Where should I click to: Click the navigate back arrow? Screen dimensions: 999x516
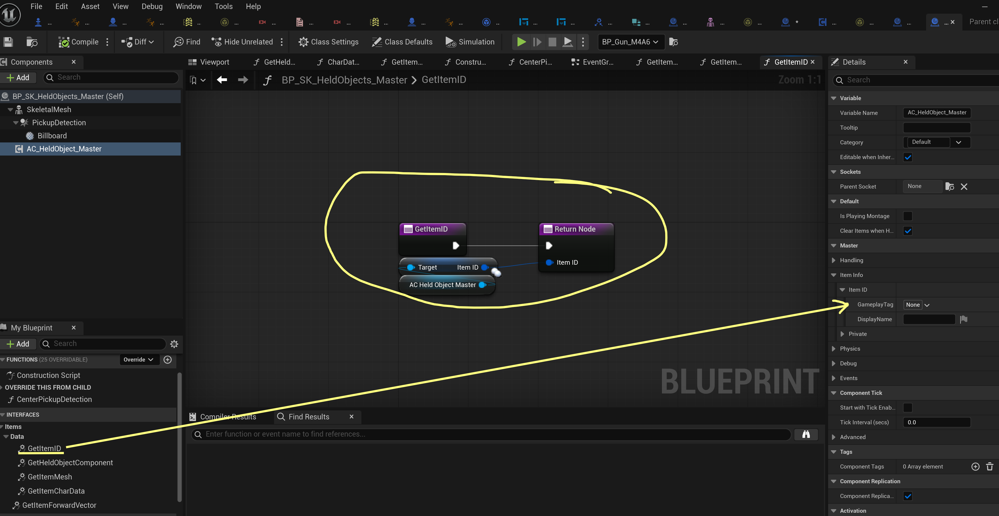coord(222,80)
